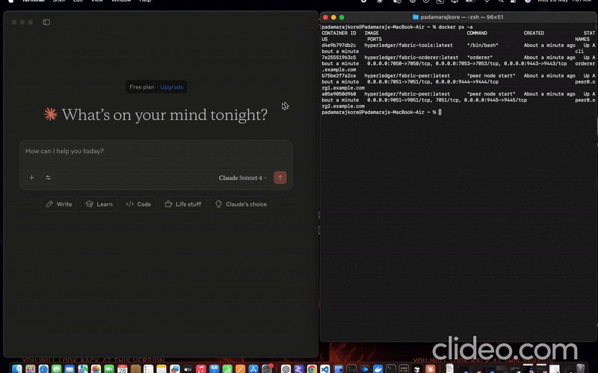The width and height of the screenshot is (598, 373).
Task: Open Maps from the Dock
Action: click(83, 369)
